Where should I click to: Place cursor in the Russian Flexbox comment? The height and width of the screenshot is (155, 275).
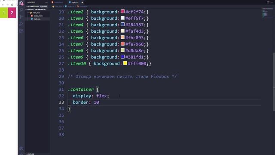click(x=122, y=77)
